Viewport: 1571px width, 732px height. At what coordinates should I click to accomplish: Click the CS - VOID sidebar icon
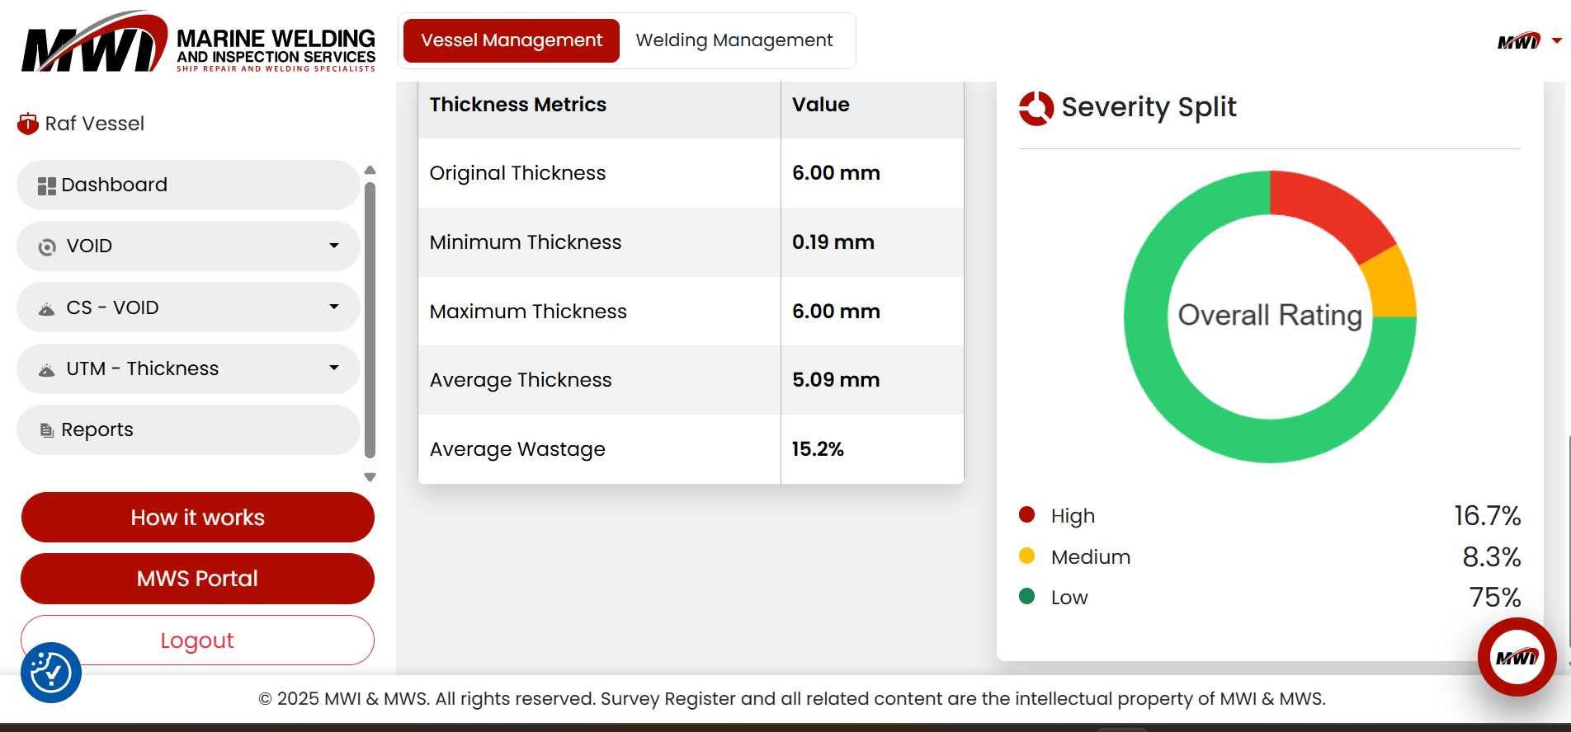click(47, 309)
